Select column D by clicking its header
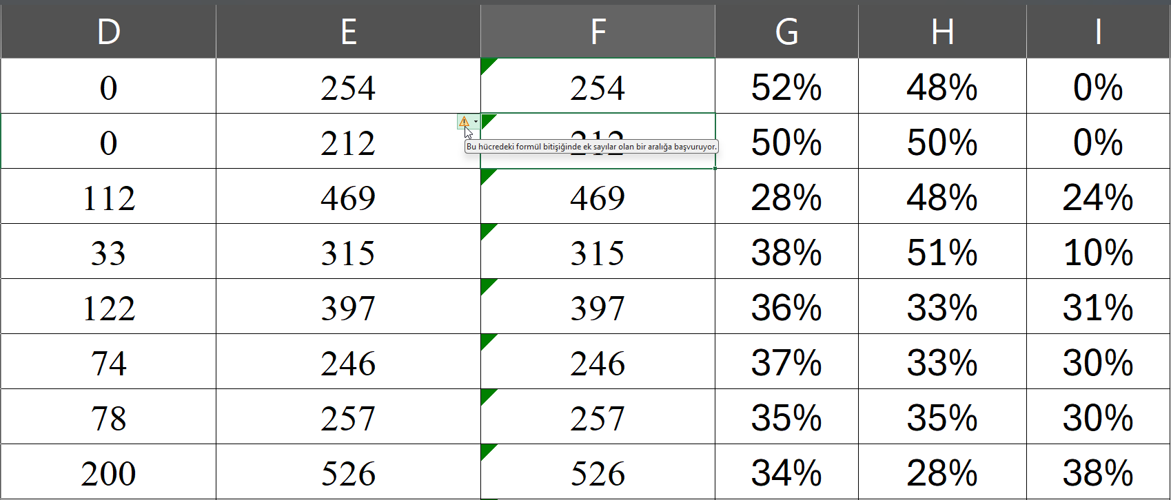This screenshot has width=1171, height=500. (108, 29)
